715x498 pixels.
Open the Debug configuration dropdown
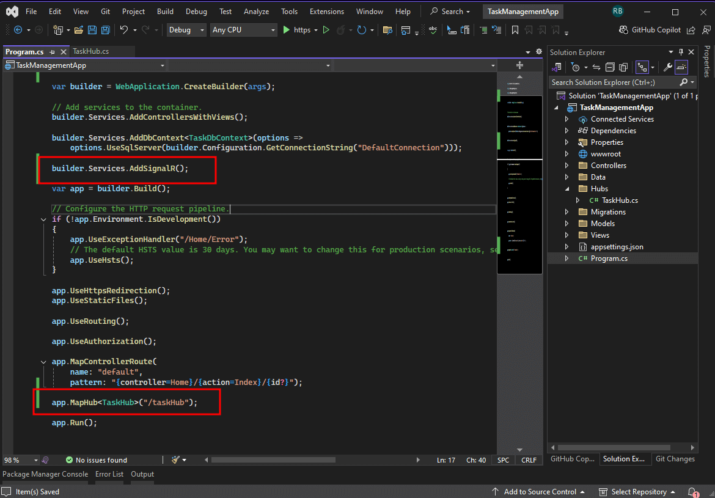click(x=187, y=30)
